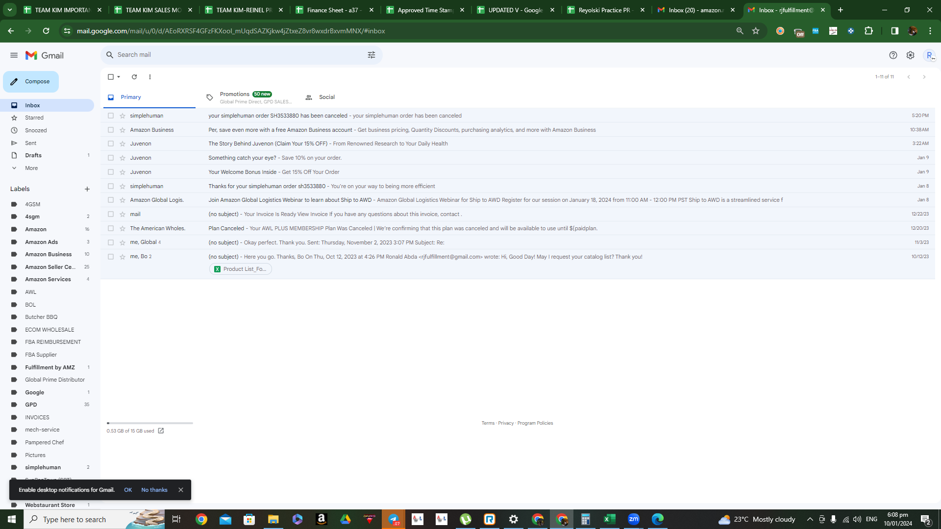The width and height of the screenshot is (941, 529).
Task: Switch to Approved Time Stamp browser tab
Action: 426,10
